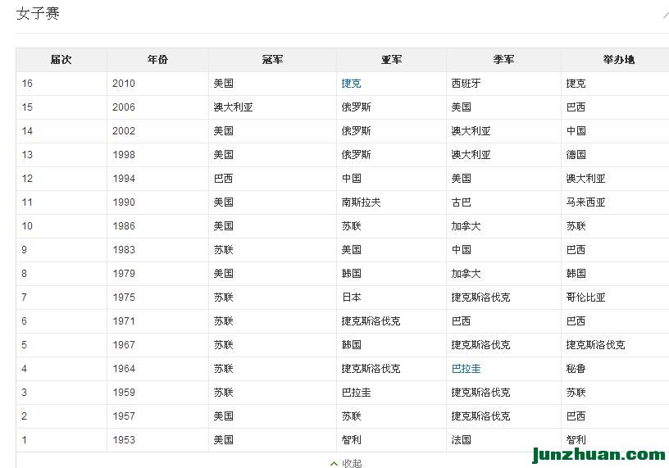Select the year cell 1990
Screen dimensions: 669x468
coord(124,202)
